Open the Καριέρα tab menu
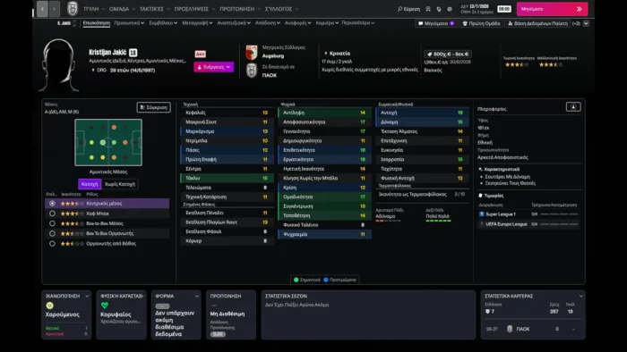The image size is (627, 352). pos(327,23)
